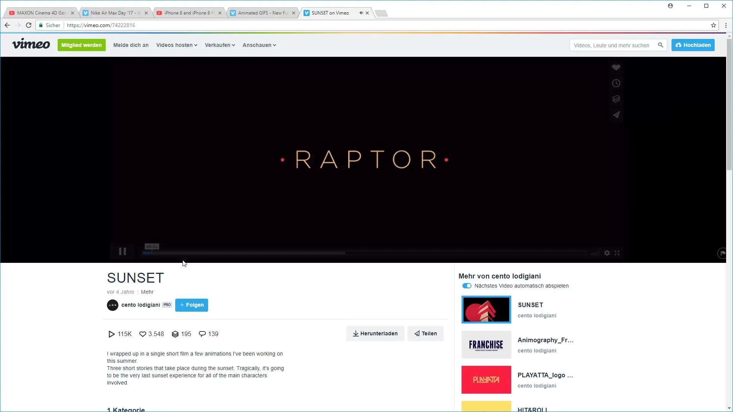733x412 pixels.
Task: Open PLAYATTA_logo ... title link
Action: (x=545, y=375)
